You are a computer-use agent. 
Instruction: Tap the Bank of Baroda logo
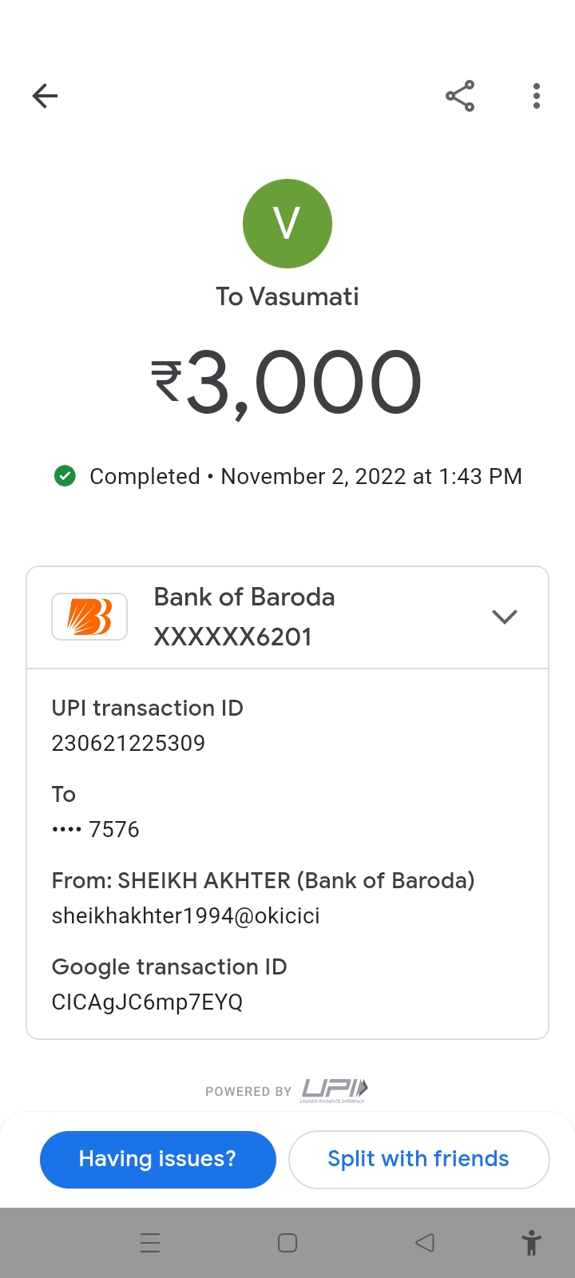click(89, 617)
